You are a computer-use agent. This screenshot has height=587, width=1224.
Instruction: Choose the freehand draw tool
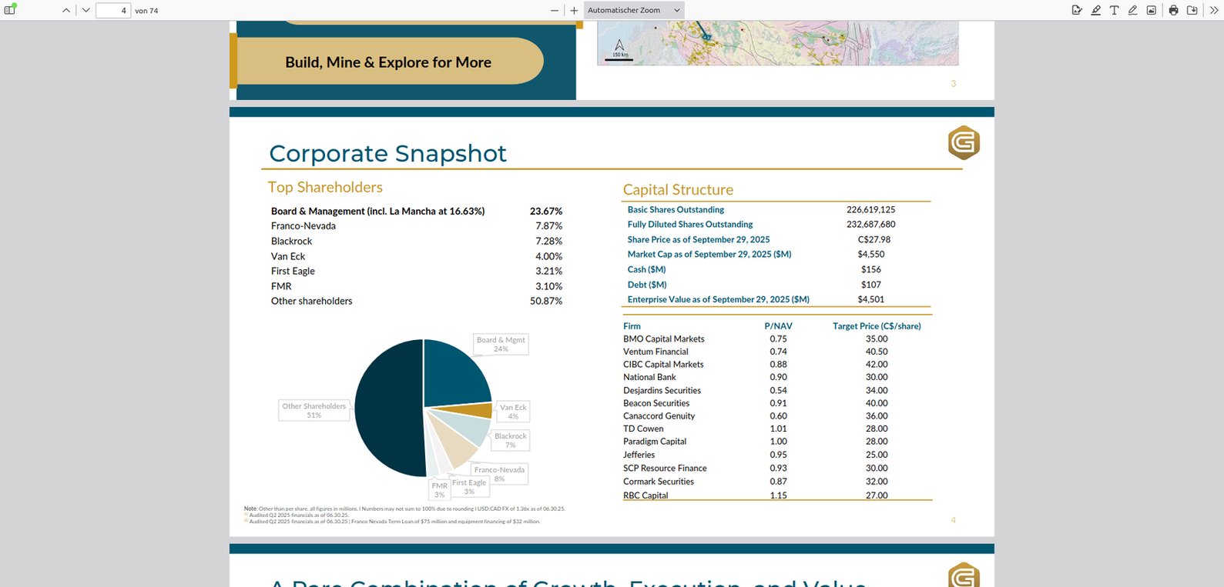(1132, 10)
